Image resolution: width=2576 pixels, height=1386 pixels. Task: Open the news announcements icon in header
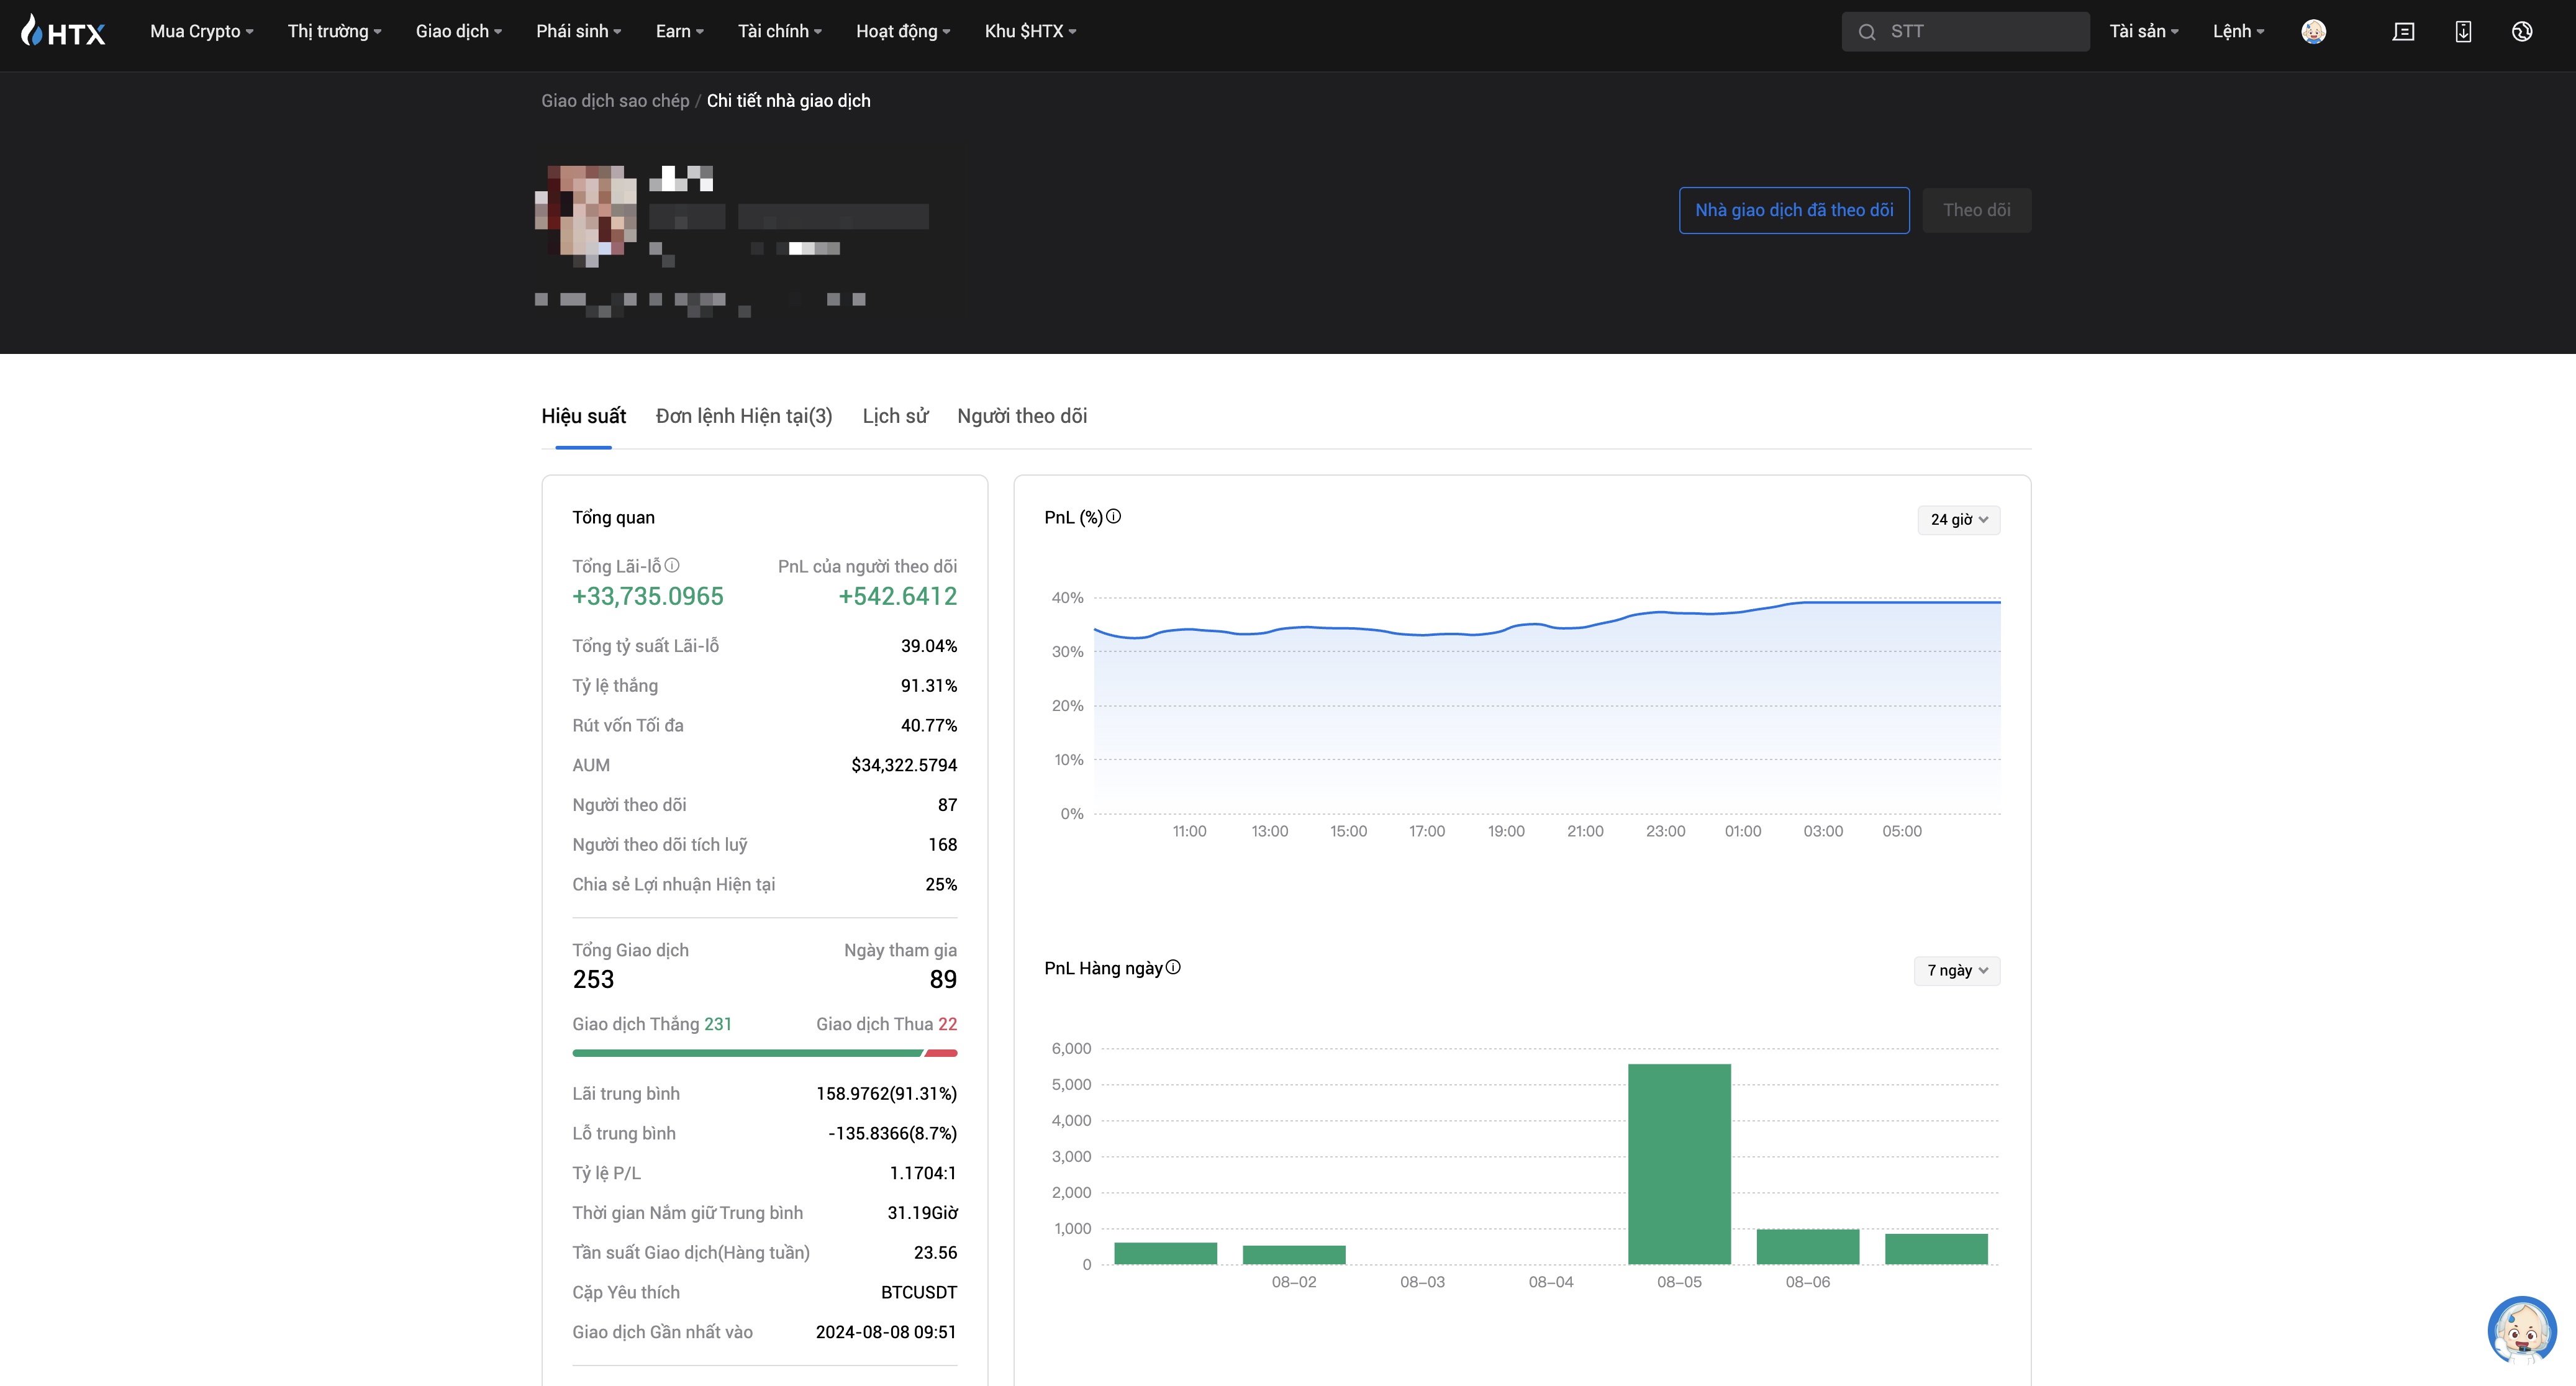(2403, 31)
